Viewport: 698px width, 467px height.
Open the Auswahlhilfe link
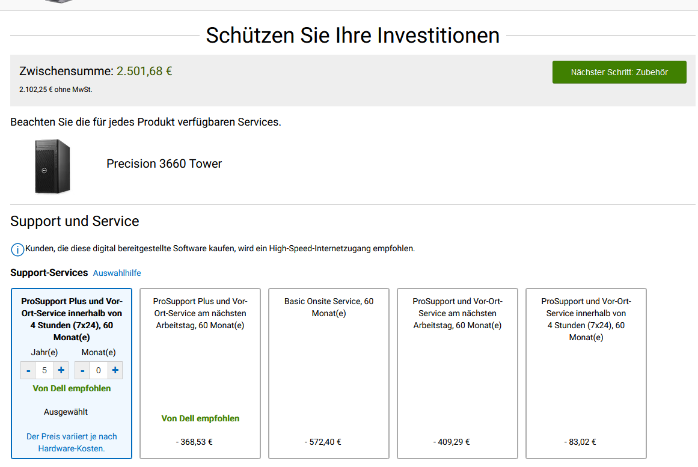tap(117, 272)
